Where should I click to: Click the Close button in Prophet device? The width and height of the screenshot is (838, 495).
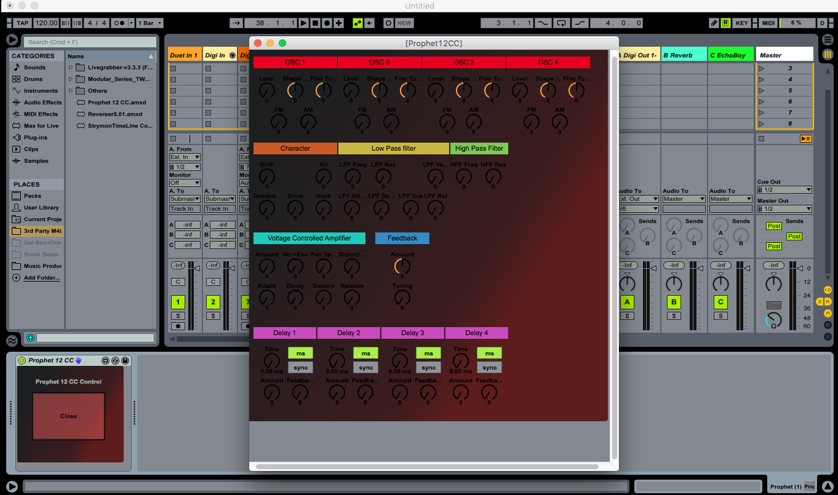click(x=68, y=416)
